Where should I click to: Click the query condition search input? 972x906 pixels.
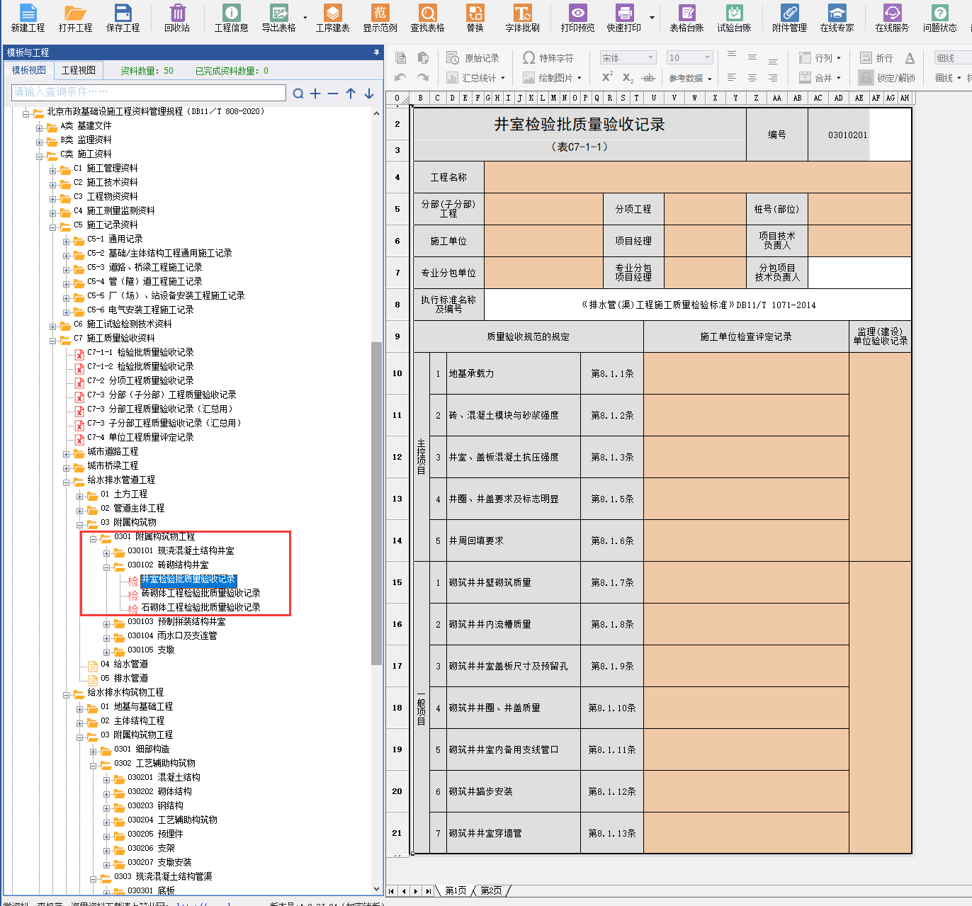[x=149, y=92]
